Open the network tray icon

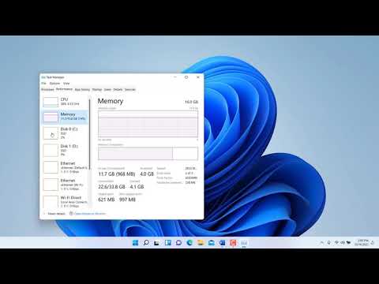click(x=336, y=242)
